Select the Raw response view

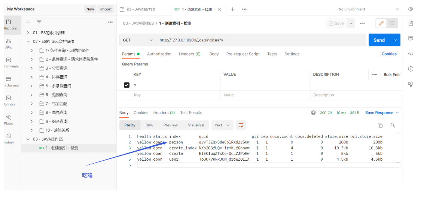[x=149, y=125]
